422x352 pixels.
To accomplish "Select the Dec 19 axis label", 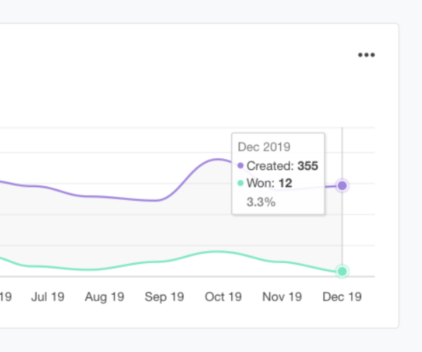I will (x=342, y=297).
